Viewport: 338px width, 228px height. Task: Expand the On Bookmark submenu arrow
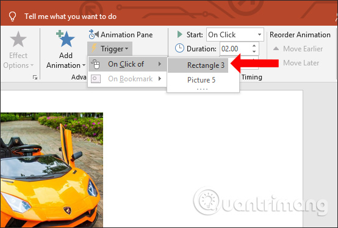click(160, 79)
